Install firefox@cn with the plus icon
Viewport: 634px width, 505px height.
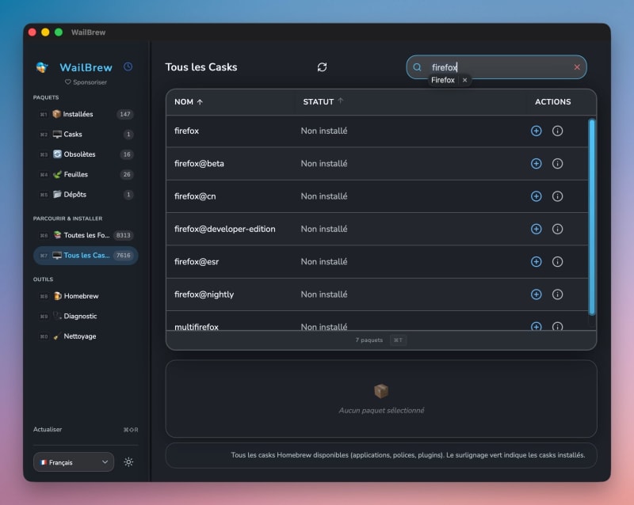point(537,196)
